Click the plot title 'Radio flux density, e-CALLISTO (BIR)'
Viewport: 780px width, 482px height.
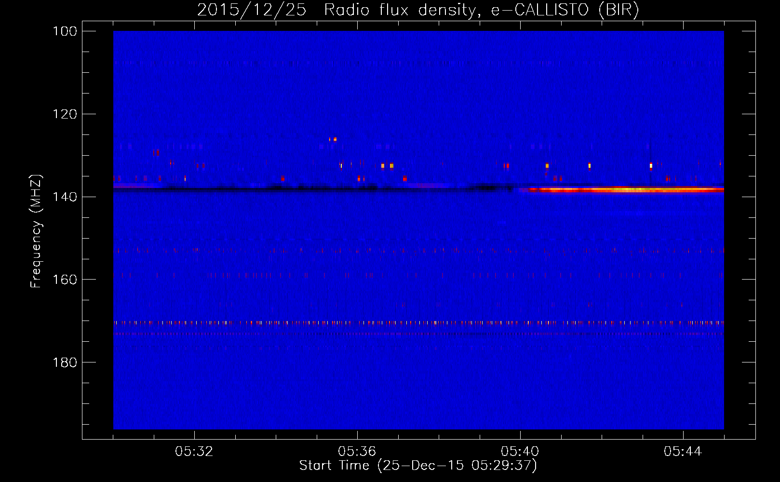(x=482, y=10)
